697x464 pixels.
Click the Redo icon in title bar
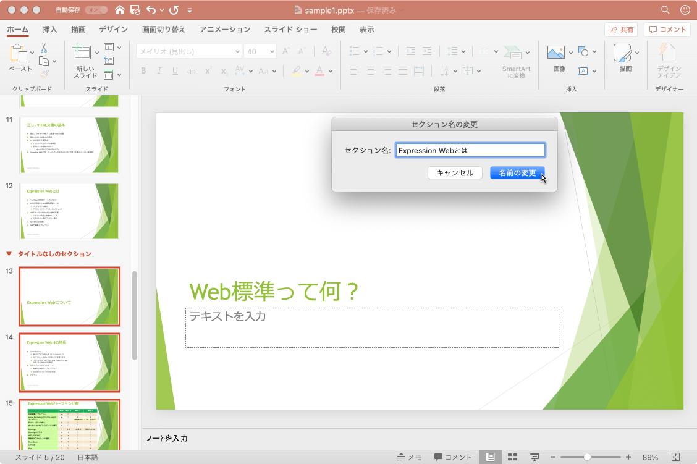pyautogui.click(x=174, y=10)
